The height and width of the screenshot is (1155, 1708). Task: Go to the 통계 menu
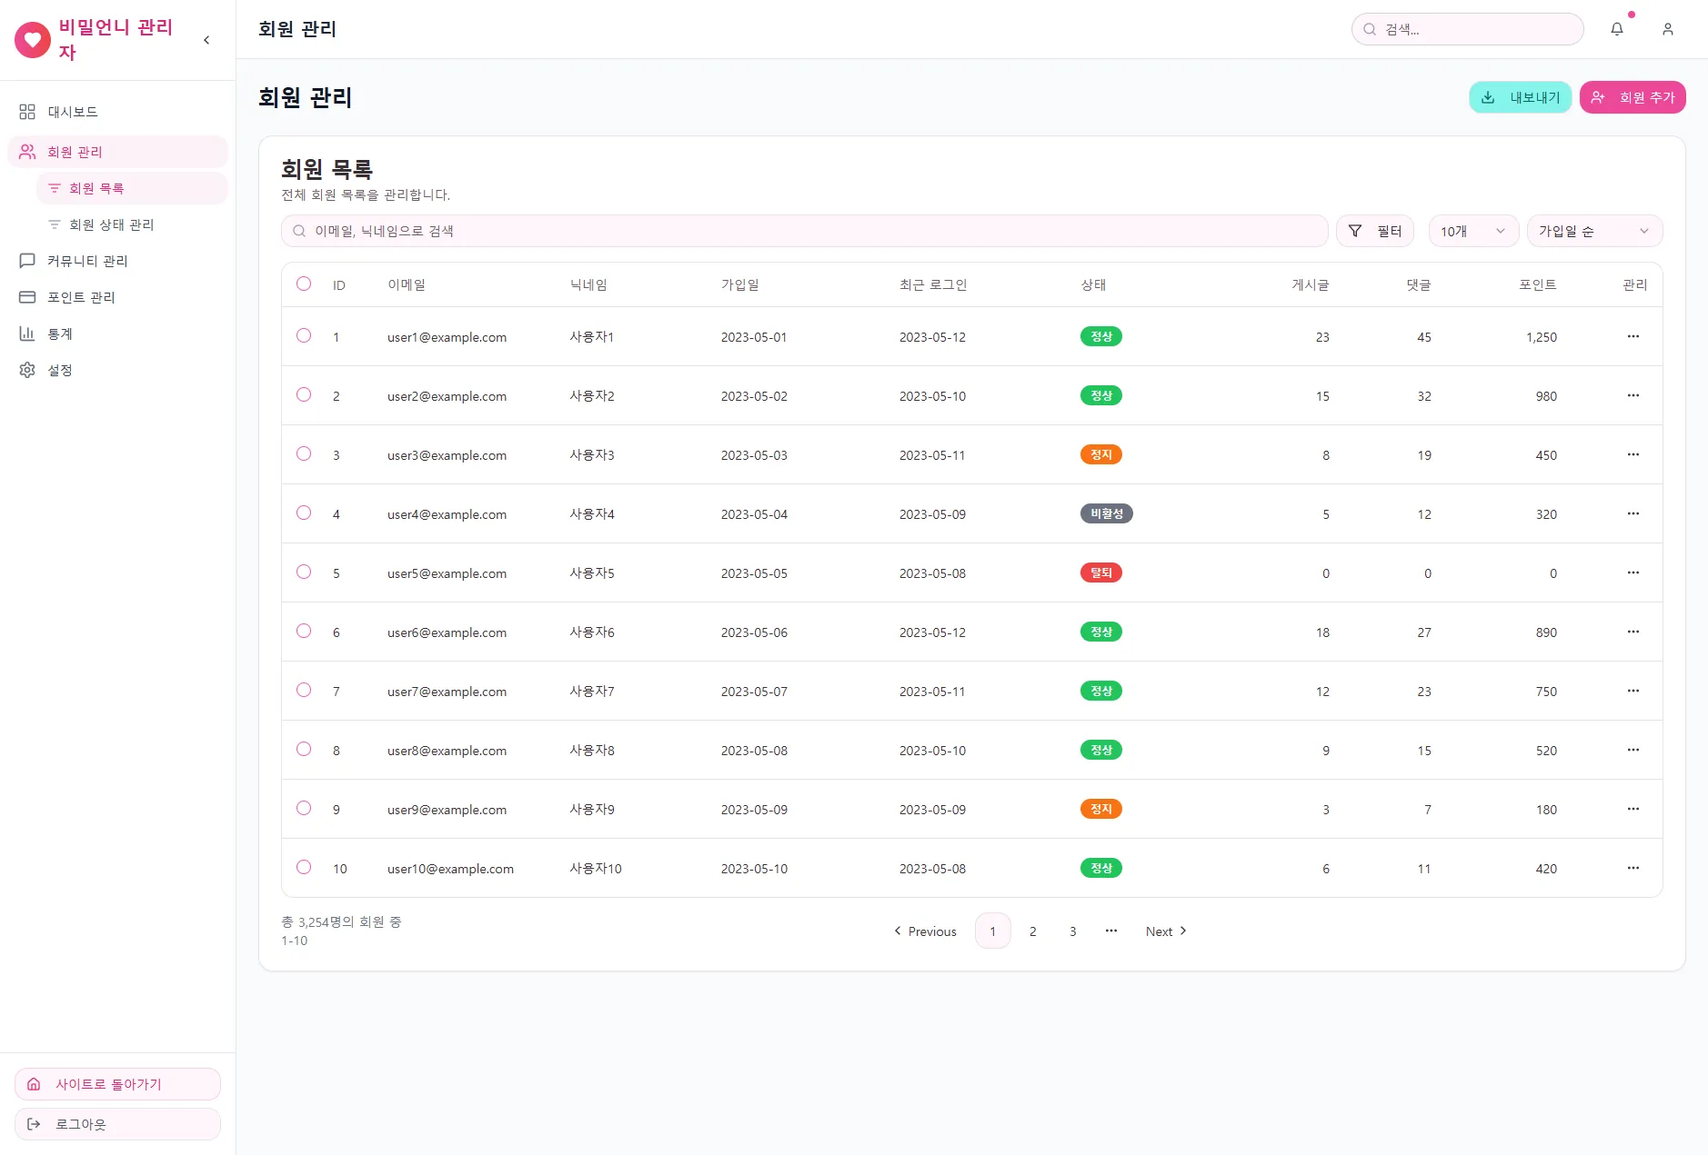coord(117,334)
